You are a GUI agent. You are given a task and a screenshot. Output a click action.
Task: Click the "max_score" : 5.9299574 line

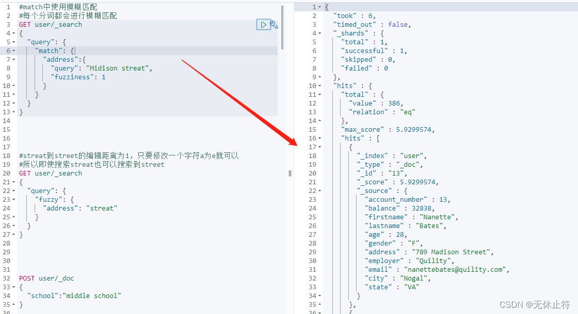pos(388,129)
